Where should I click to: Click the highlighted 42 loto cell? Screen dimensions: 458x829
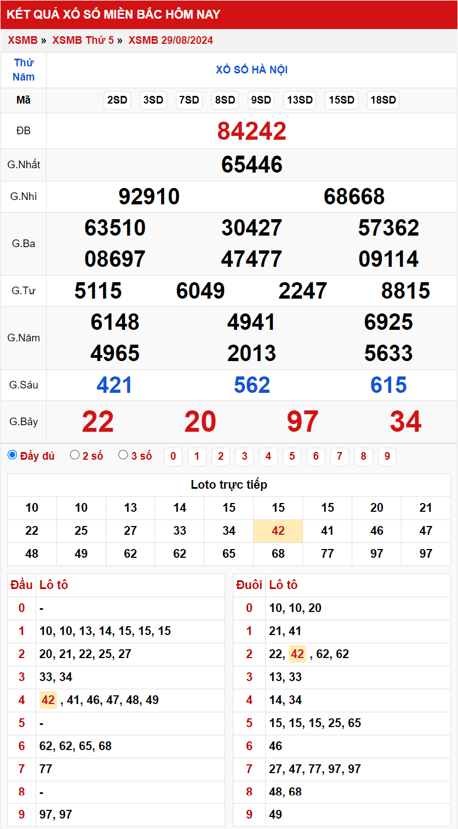pos(278,530)
